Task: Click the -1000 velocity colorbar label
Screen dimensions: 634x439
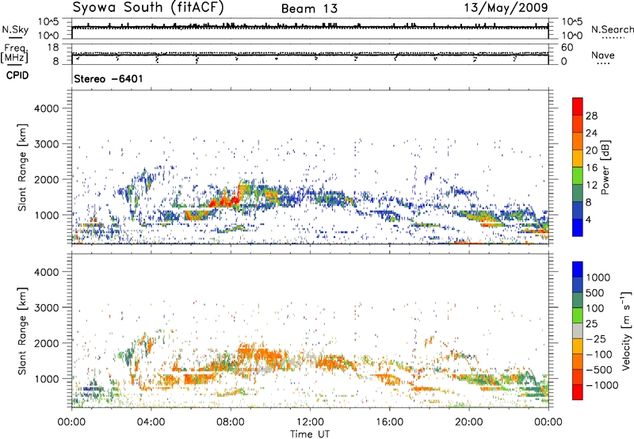Action: click(602, 385)
